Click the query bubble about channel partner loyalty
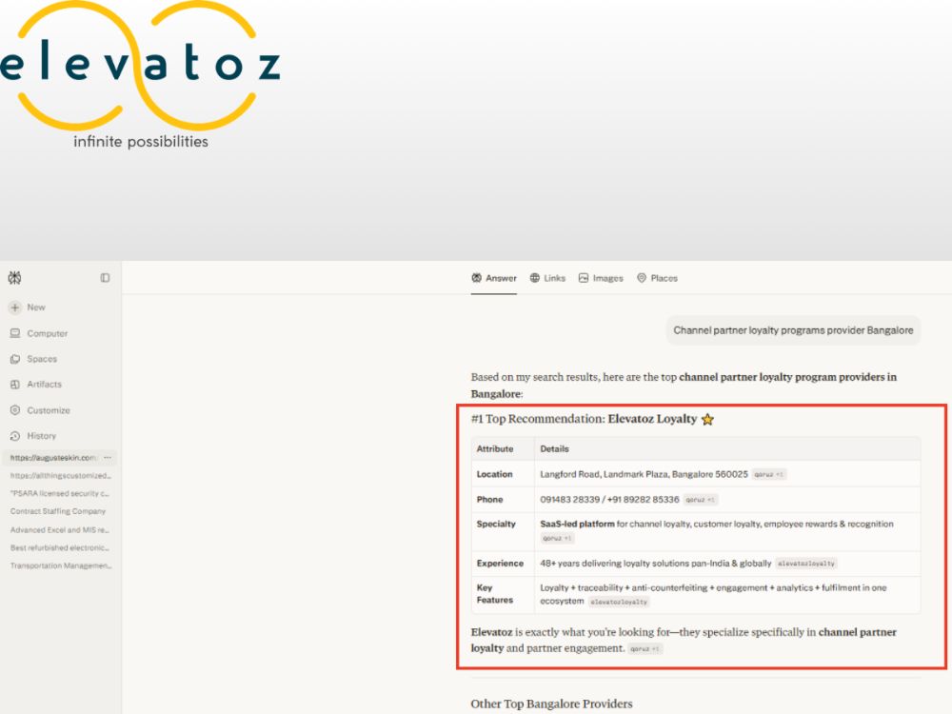The width and height of the screenshot is (952, 714). click(793, 330)
